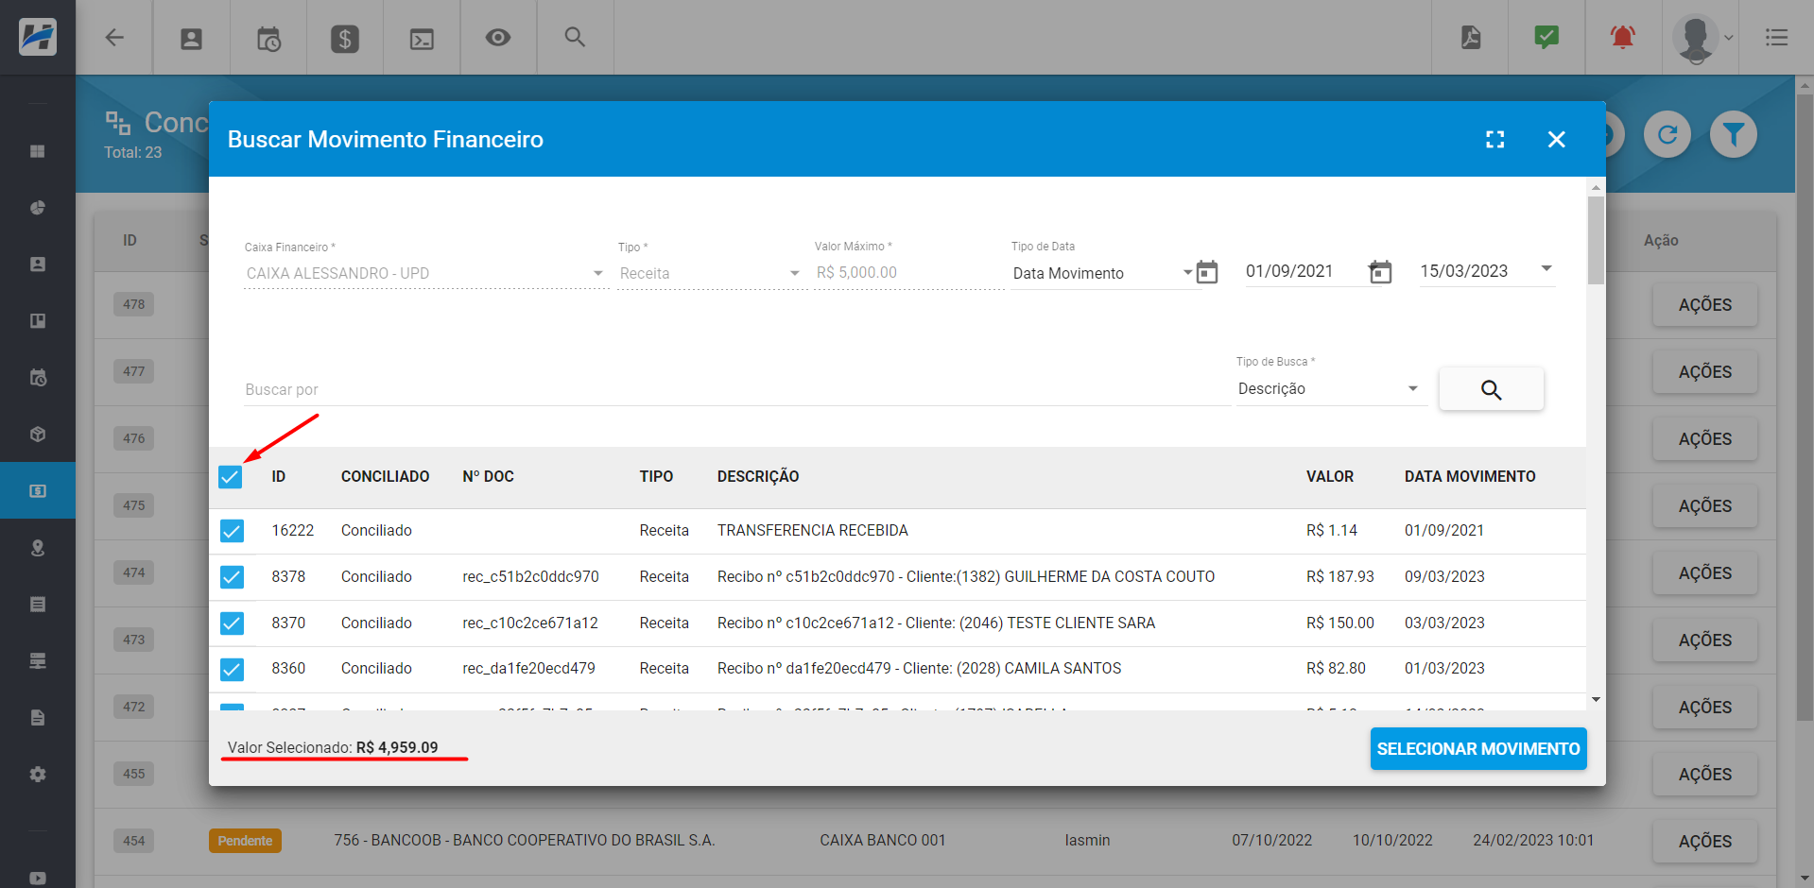
Task: Click AÇÕES button for row 478
Action: coord(1704,305)
